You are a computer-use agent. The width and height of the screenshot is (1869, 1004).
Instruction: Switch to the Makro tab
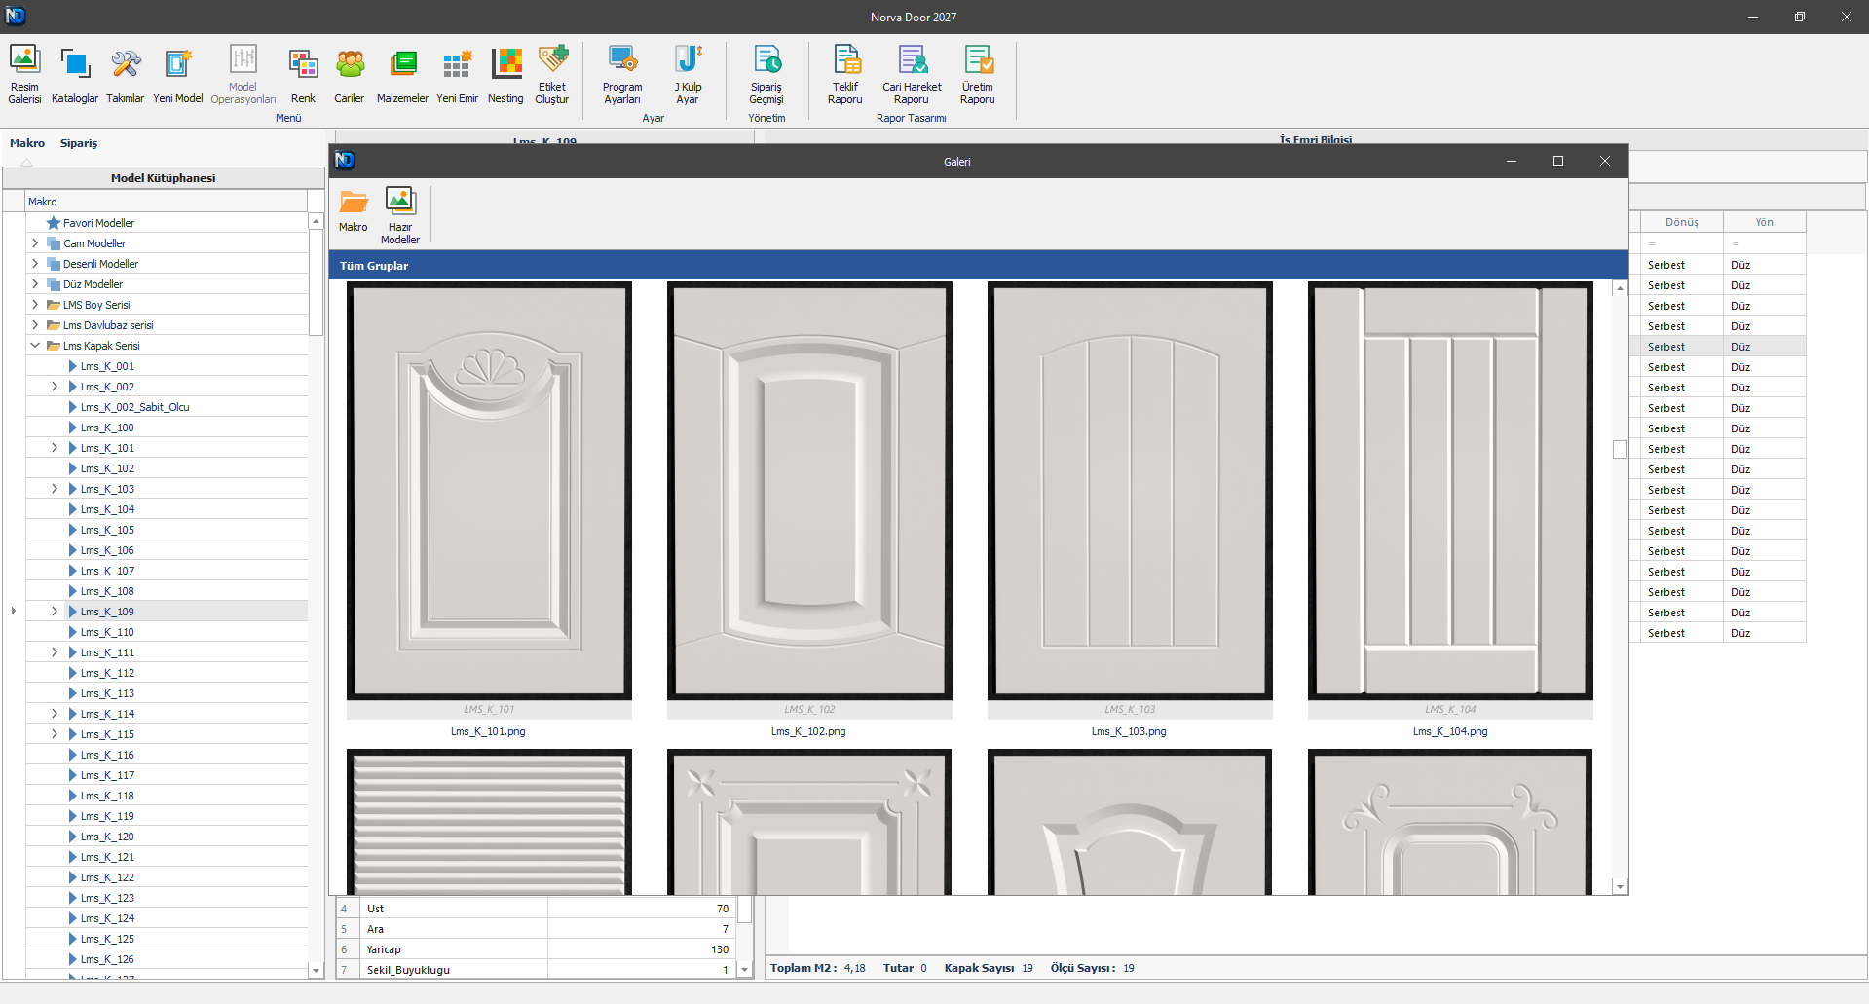[x=27, y=143]
